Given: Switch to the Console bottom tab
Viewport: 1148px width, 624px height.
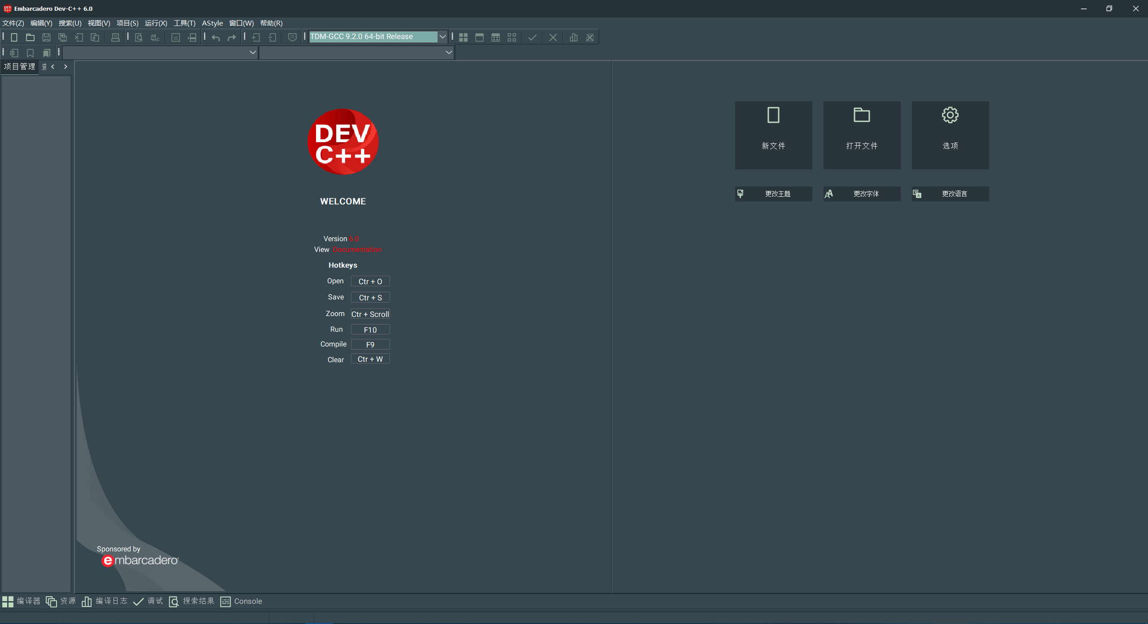Looking at the screenshot, I should click(x=241, y=602).
